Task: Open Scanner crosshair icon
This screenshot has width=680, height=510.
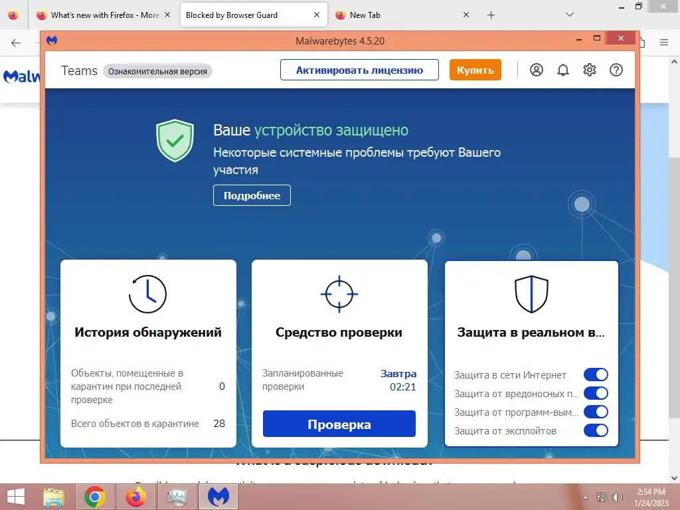Action: (339, 294)
